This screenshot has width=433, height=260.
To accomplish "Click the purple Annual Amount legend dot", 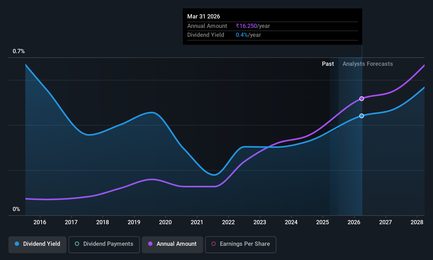I will coord(150,244).
